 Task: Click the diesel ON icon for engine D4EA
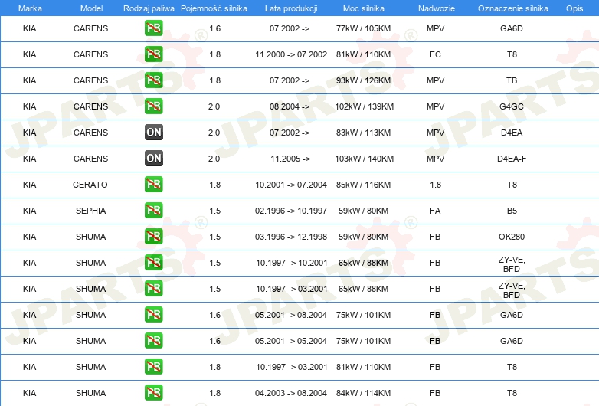pyautogui.click(x=153, y=133)
